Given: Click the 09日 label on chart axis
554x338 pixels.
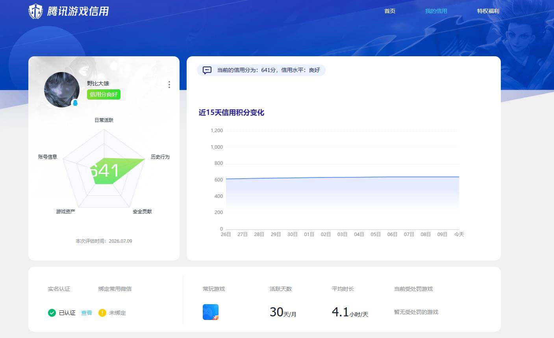Looking at the screenshot, I should [x=442, y=234].
